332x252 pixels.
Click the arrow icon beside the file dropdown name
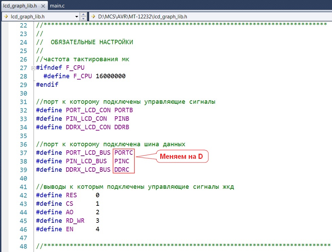6,16
